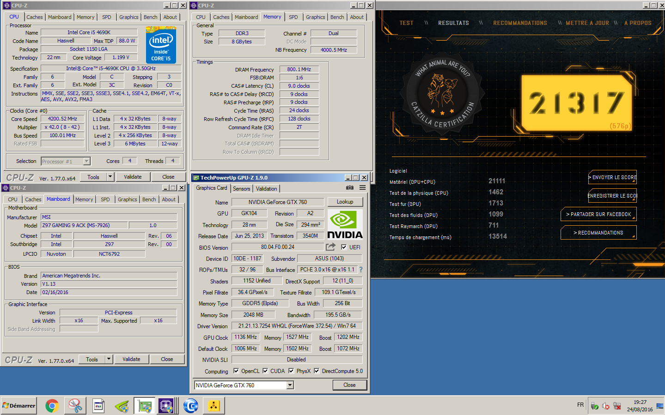Click ENVOYER LE SCORE button
This screenshot has height=415, width=665.
point(612,177)
